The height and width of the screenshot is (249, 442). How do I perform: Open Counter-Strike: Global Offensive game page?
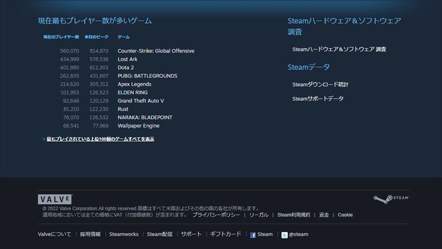(x=156, y=51)
